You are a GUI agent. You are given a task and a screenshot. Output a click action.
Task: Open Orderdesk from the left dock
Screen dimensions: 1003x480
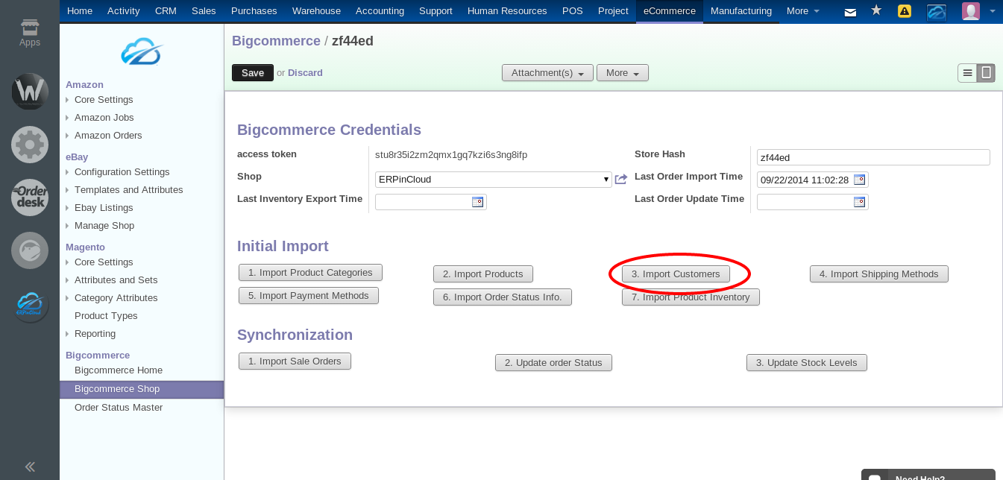(30, 198)
